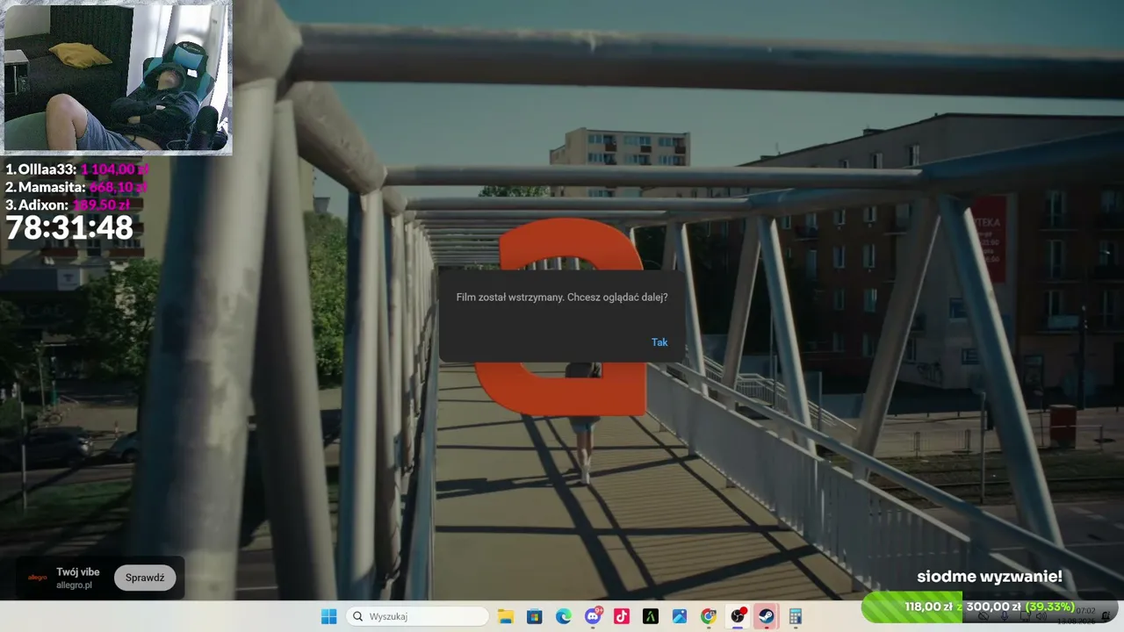Image resolution: width=1124 pixels, height=632 pixels.
Task: Open Microsoft Edge from the taskbar
Action: [x=563, y=616]
